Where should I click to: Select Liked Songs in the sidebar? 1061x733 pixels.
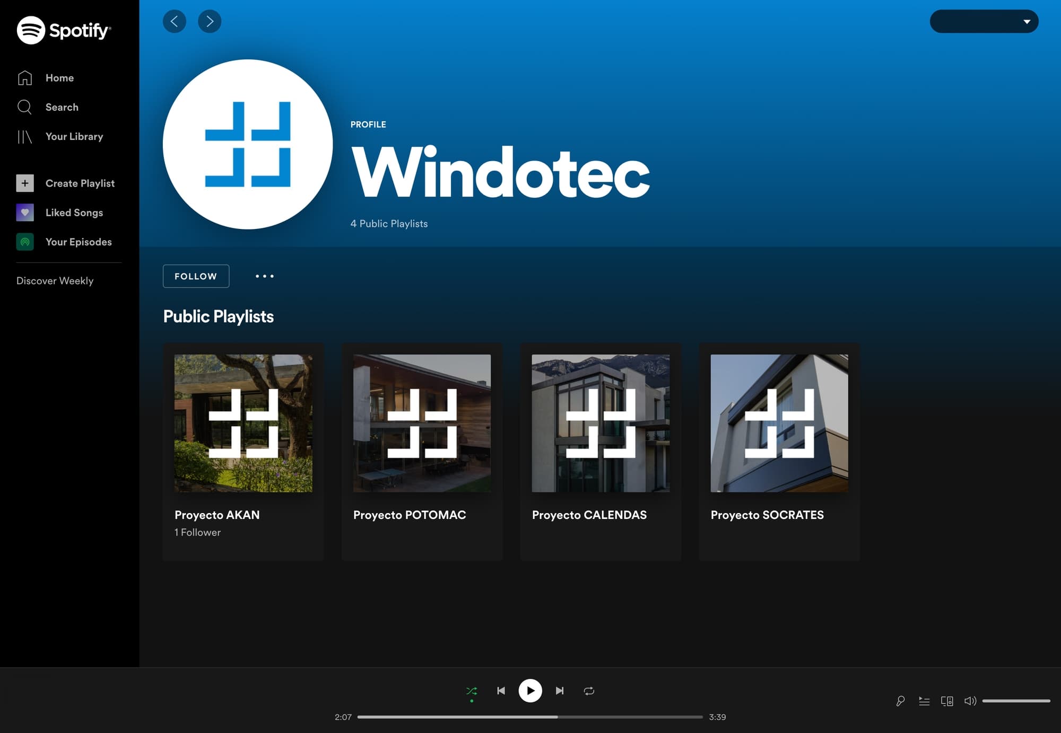click(74, 213)
